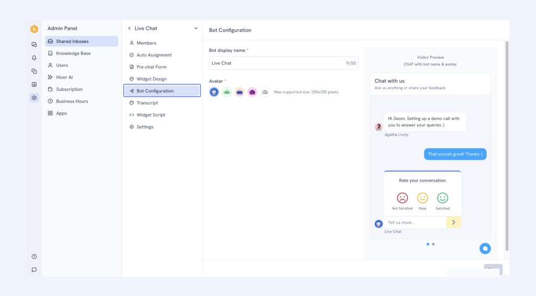Click the notifications bell icon
The image size is (536, 296).
34,58
